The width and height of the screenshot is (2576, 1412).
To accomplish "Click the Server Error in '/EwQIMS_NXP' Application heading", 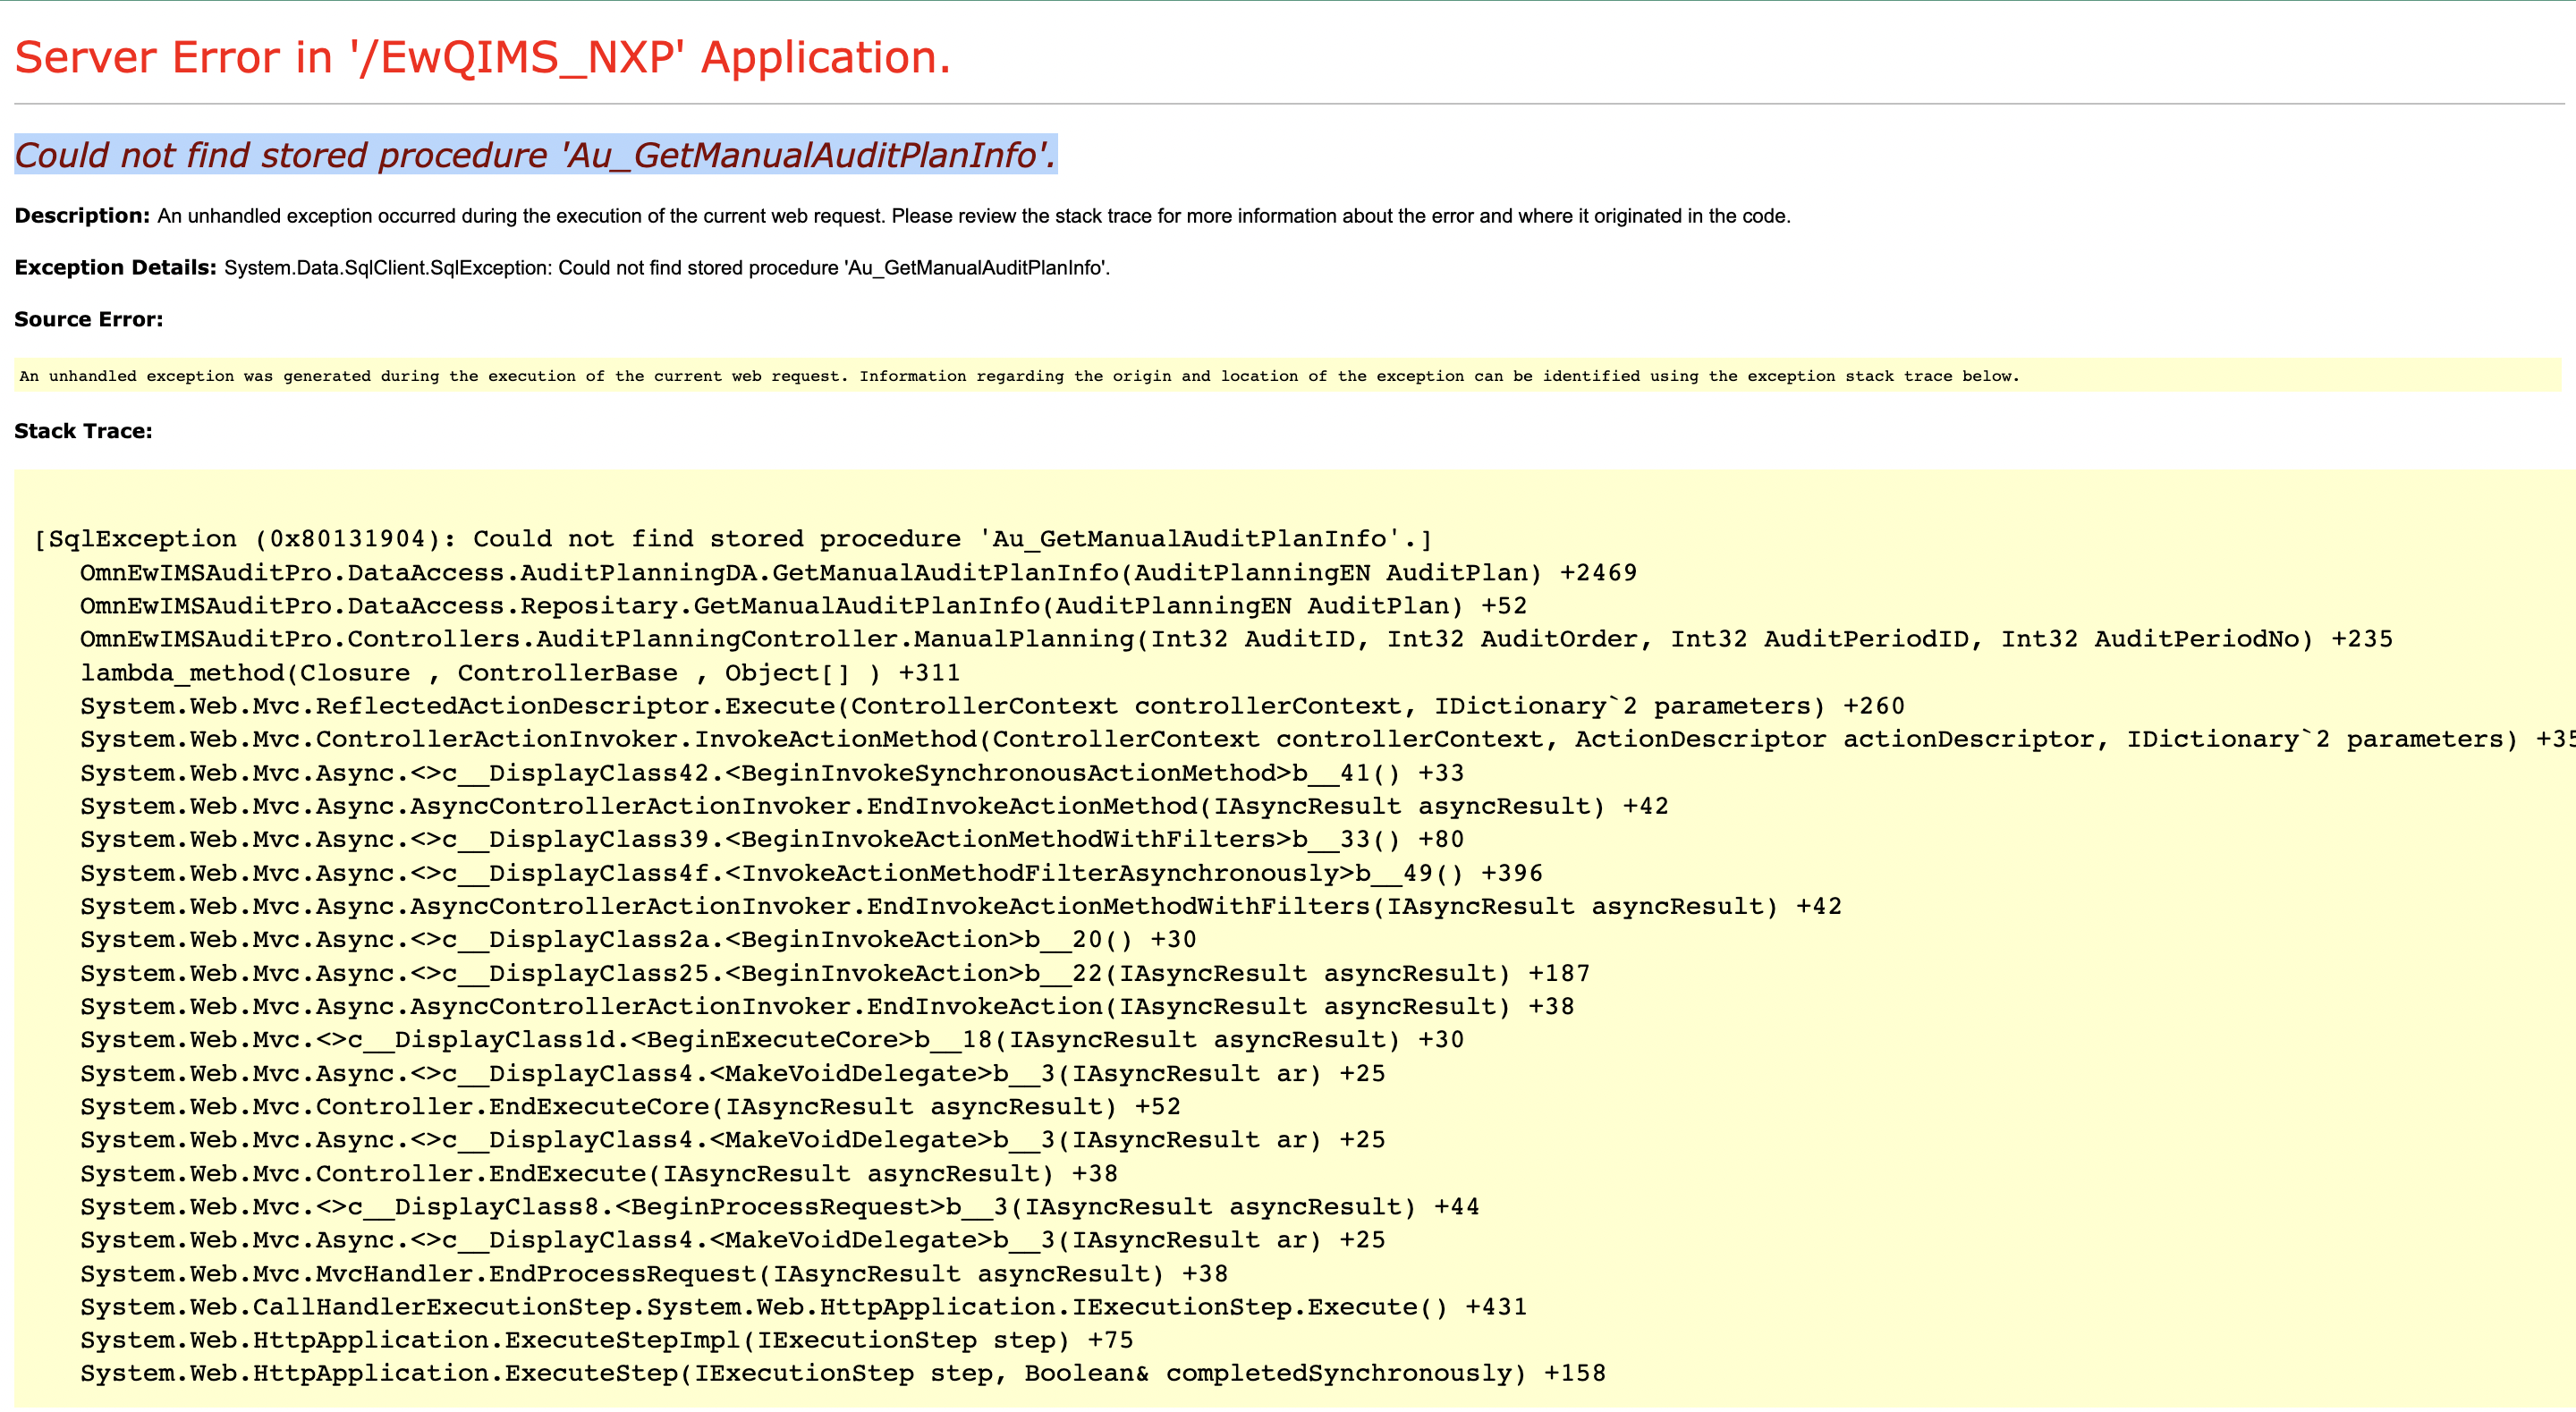I will coord(482,57).
